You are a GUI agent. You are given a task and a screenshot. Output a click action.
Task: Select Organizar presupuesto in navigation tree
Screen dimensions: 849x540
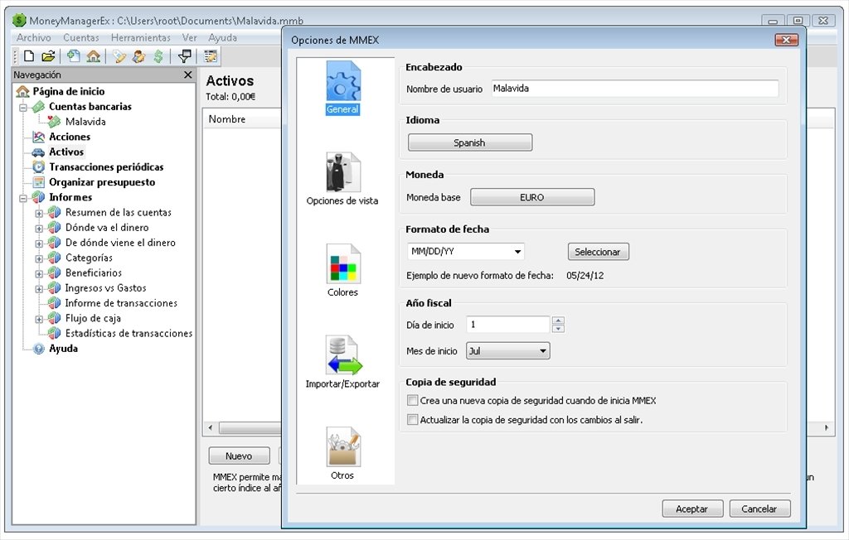[x=102, y=182]
